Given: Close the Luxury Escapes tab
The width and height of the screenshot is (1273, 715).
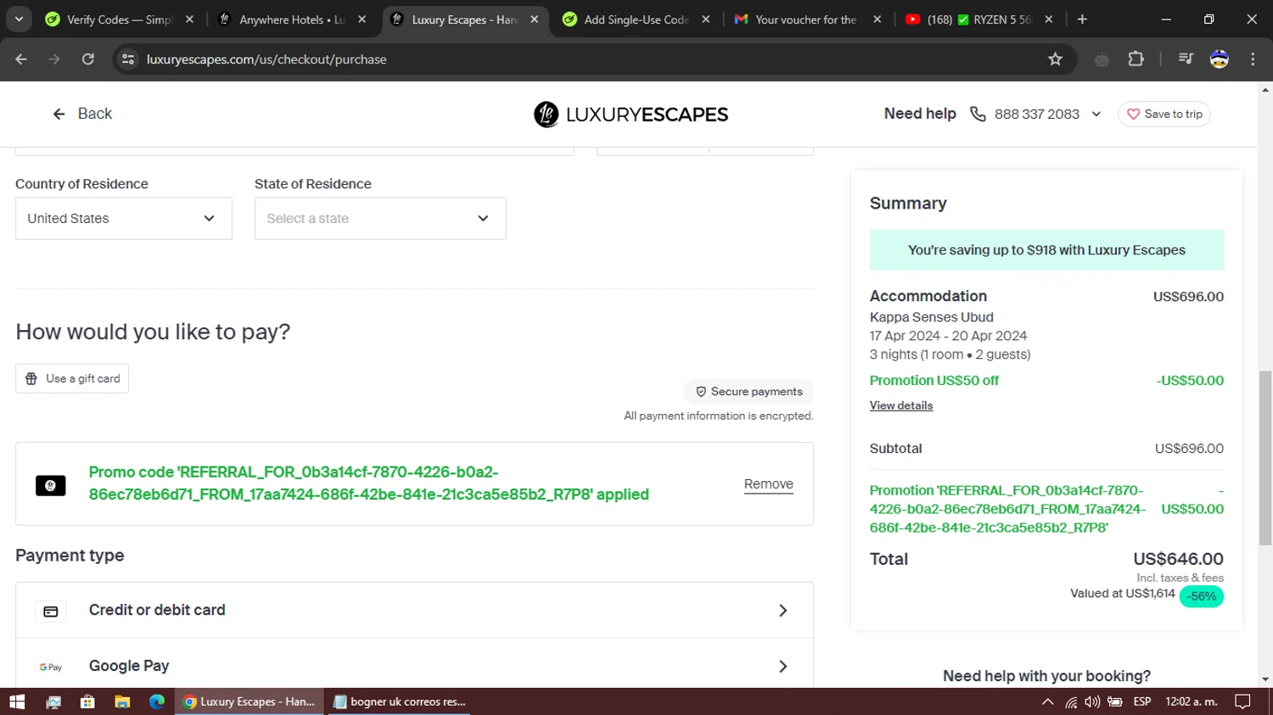Looking at the screenshot, I should [x=534, y=20].
